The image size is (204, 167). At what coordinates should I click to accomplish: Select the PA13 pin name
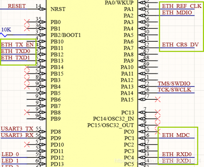coord(127,86)
